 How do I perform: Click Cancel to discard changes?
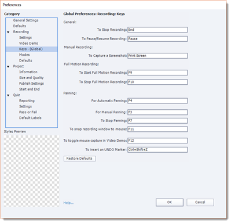pos(200,202)
